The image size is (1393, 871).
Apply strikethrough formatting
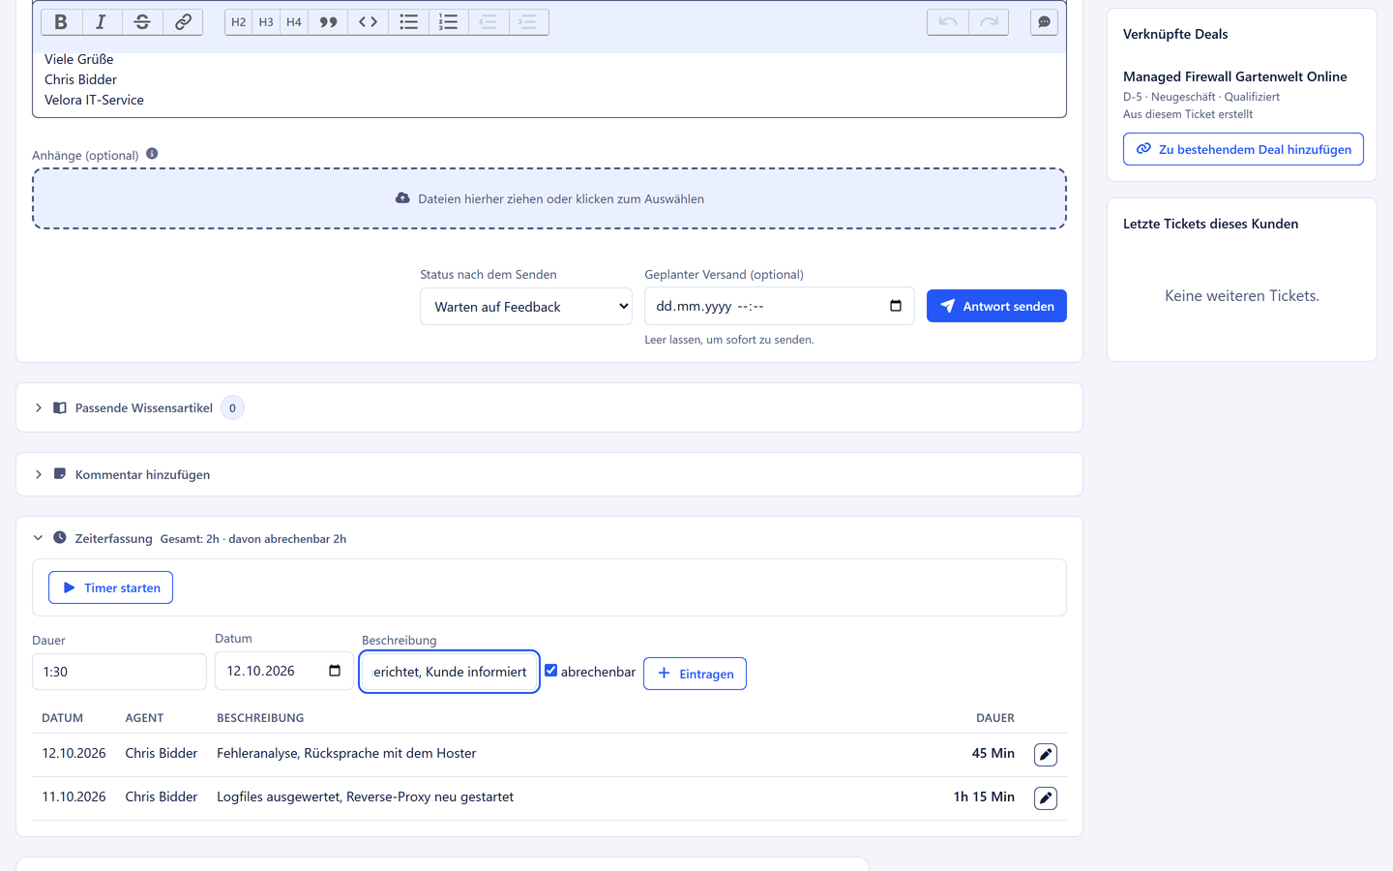(x=142, y=22)
